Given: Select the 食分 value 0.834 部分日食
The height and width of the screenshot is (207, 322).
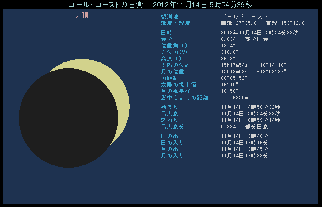Looking at the screenshot, I should 244,39.
